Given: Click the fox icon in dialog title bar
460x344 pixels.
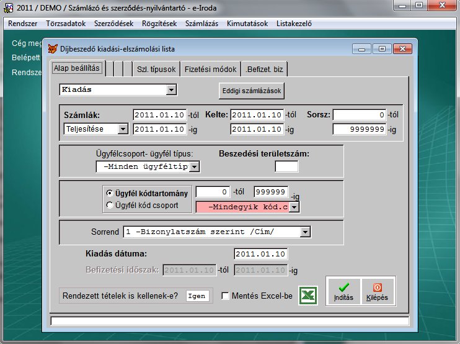Looking at the screenshot, I should (53, 48).
